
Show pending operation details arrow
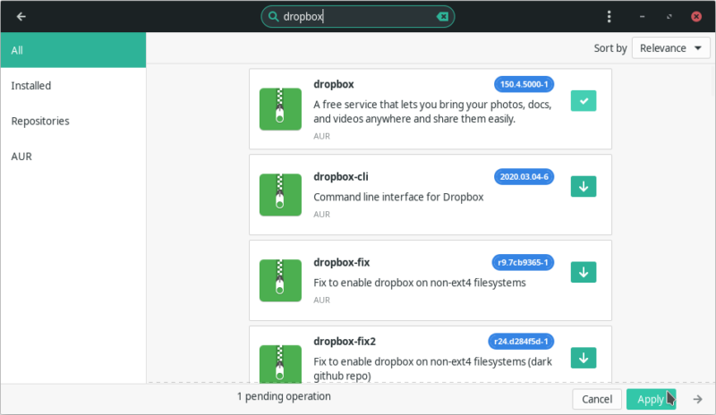(x=697, y=400)
